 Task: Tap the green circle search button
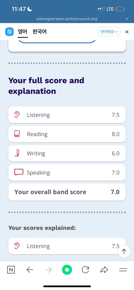pyautogui.click(x=67, y=270)
